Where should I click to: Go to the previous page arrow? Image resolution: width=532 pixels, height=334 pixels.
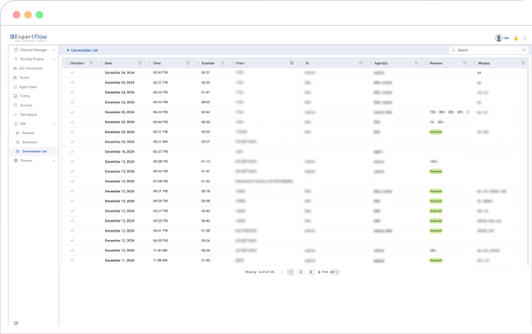[282, 272]
